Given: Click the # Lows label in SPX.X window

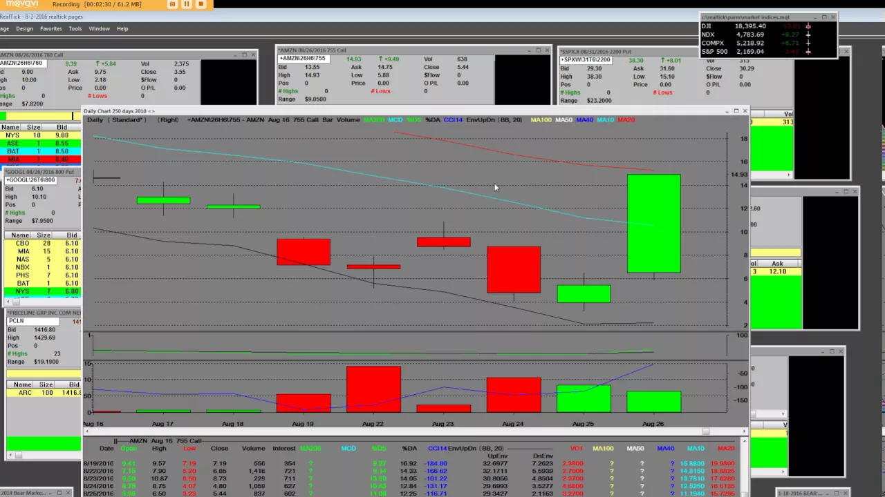Looking at the screenshot, I should 663,92.
